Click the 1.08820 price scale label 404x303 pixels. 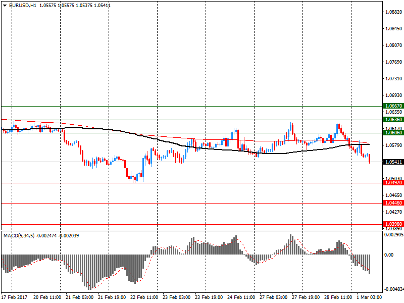click(x=393, y=12)
